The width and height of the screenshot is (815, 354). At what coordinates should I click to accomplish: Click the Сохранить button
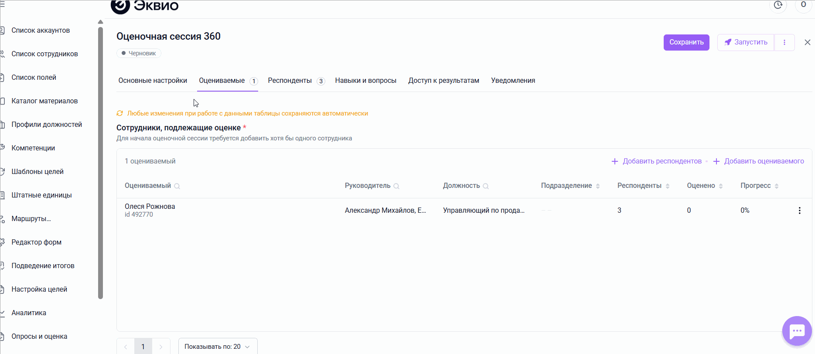[686, 42]
